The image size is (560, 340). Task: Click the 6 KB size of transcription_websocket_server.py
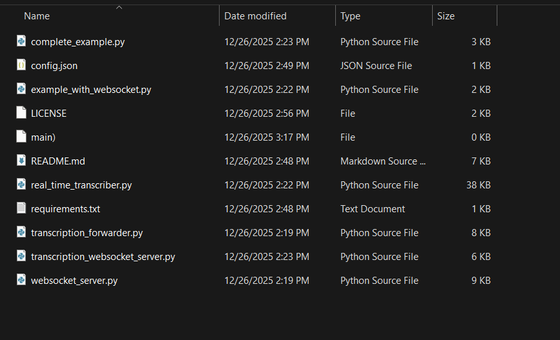click(481, 257)
